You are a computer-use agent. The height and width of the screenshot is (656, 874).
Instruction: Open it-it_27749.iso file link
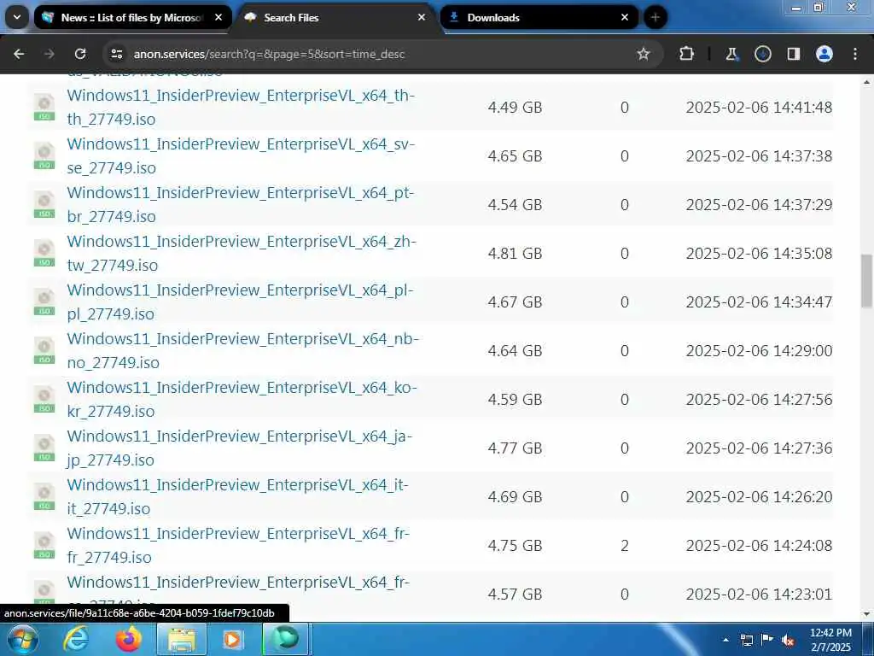click(x=238, y=496)
